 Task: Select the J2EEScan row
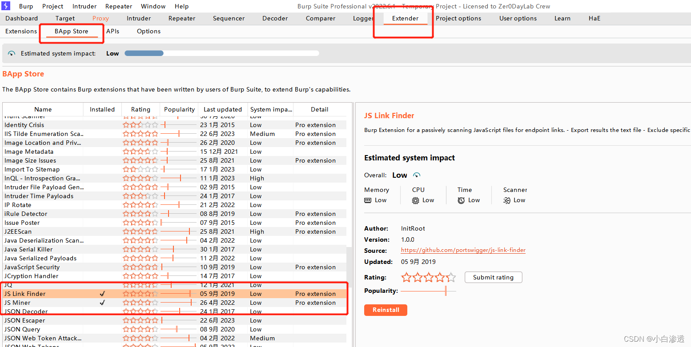click(174, 231)
